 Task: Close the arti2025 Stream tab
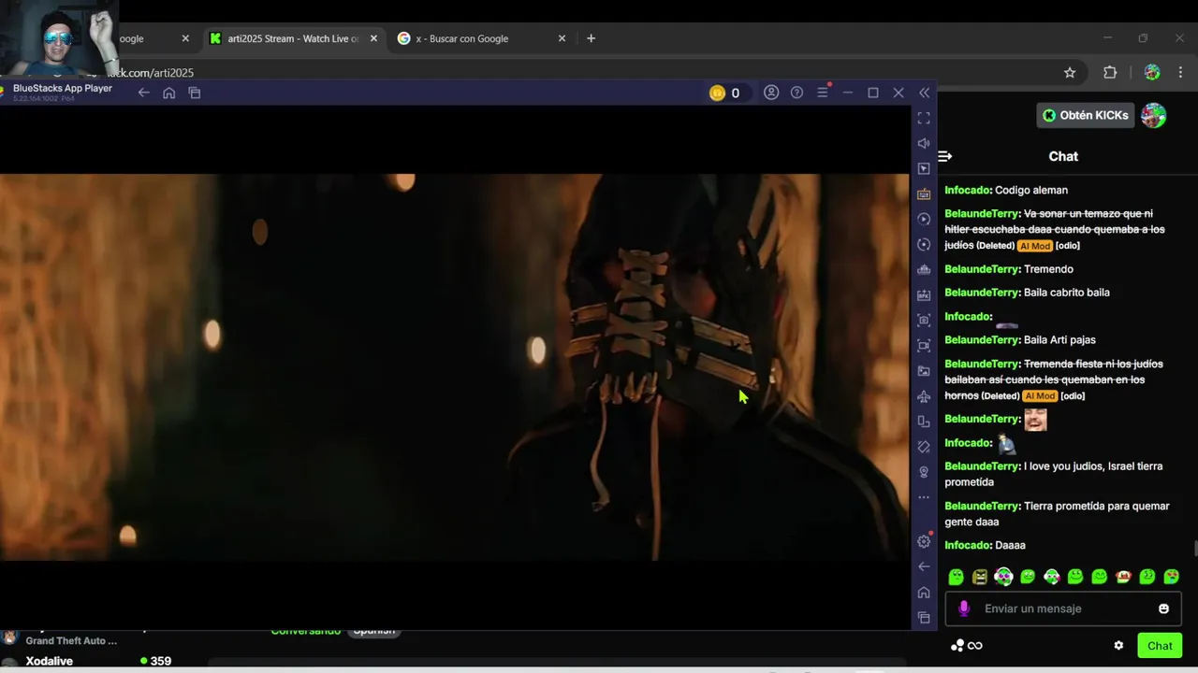pyautogui.click(x=373, y=38)
